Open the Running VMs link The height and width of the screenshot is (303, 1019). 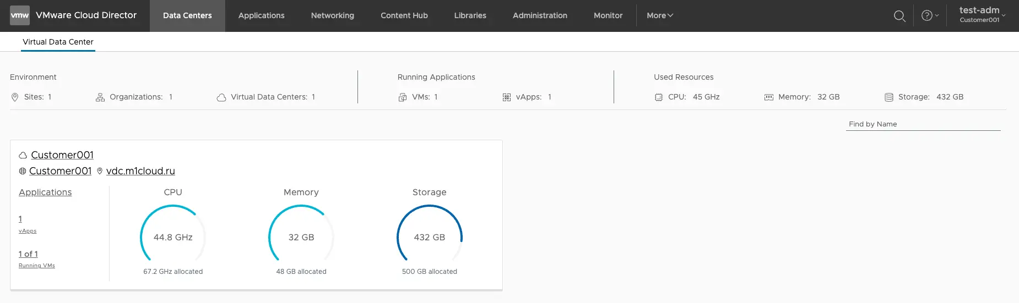(x=37, y=266)
